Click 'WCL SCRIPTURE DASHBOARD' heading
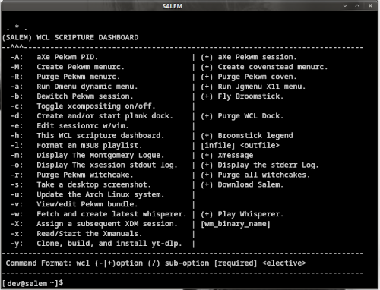Screen dimensions: 380x290 (87, 38)
